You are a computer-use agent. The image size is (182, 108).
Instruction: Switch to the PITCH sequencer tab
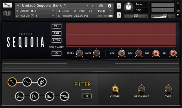point(56,40)
